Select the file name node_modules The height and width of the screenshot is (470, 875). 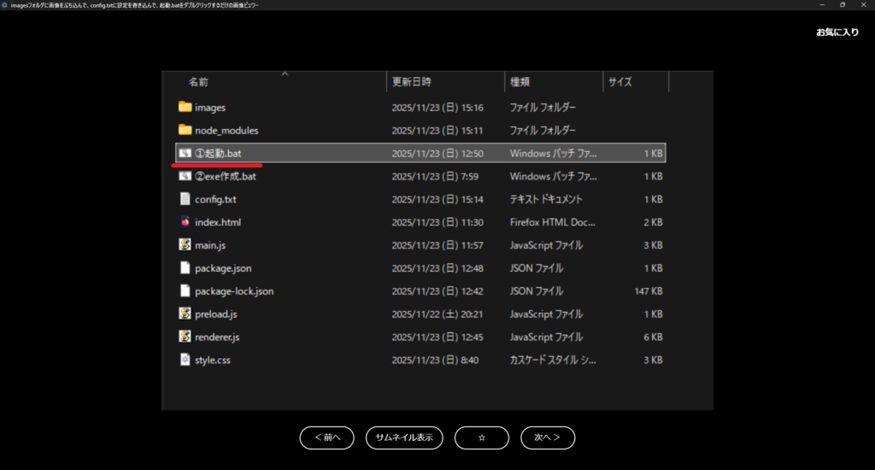[226, 131]
